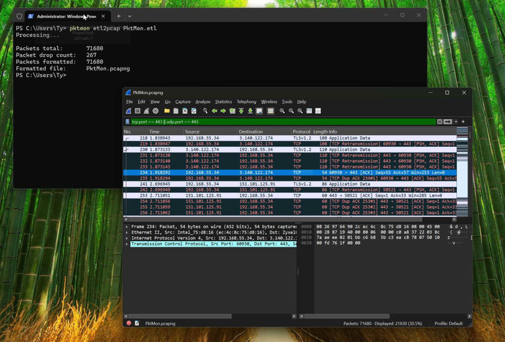505x342 pixels.
Task: Open capture file properties status icon
Action: (x=137, y=323)
